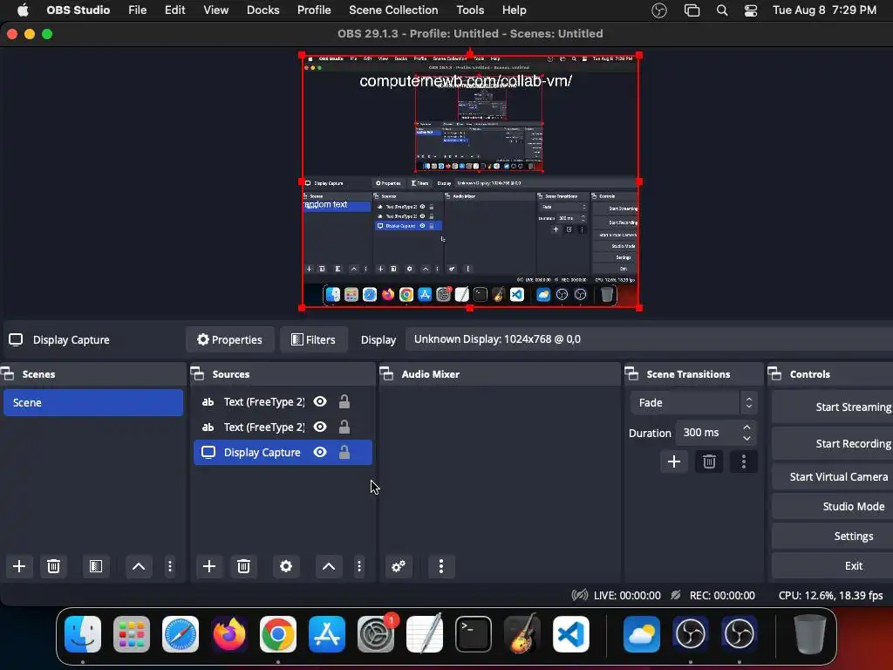Click Start Streaming button
This screenshot has width=893, height=670.
coord(833,407)
